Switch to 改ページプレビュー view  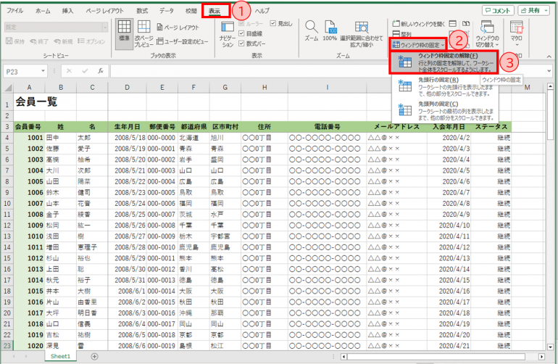[143, 33]
